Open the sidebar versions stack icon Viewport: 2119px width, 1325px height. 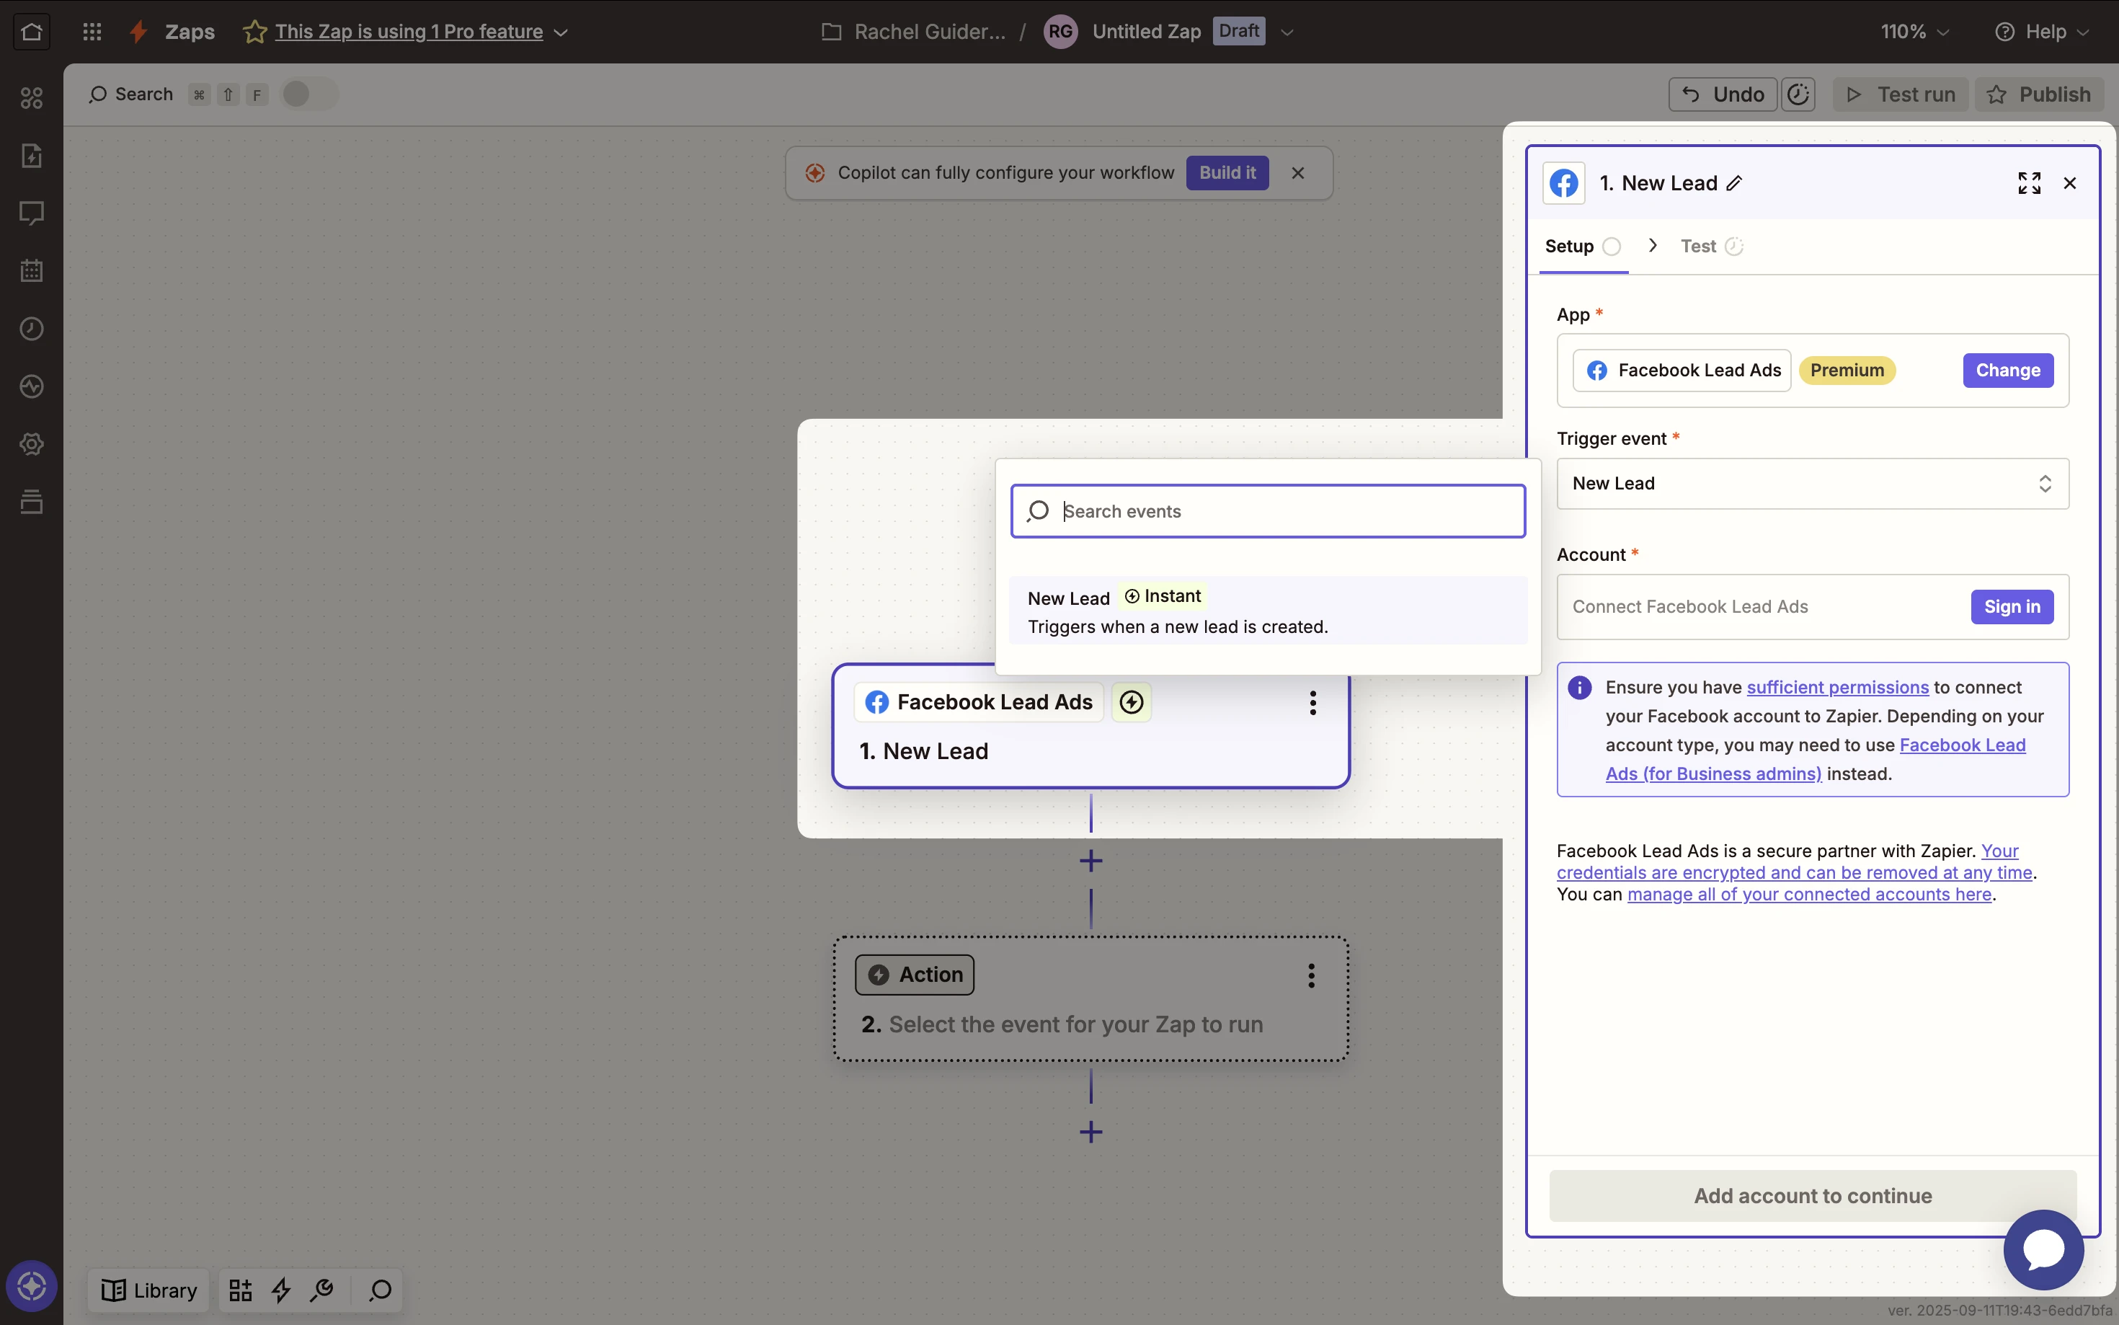32,502
